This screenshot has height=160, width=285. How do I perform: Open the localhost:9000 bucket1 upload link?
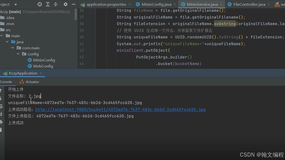point(120,109)
